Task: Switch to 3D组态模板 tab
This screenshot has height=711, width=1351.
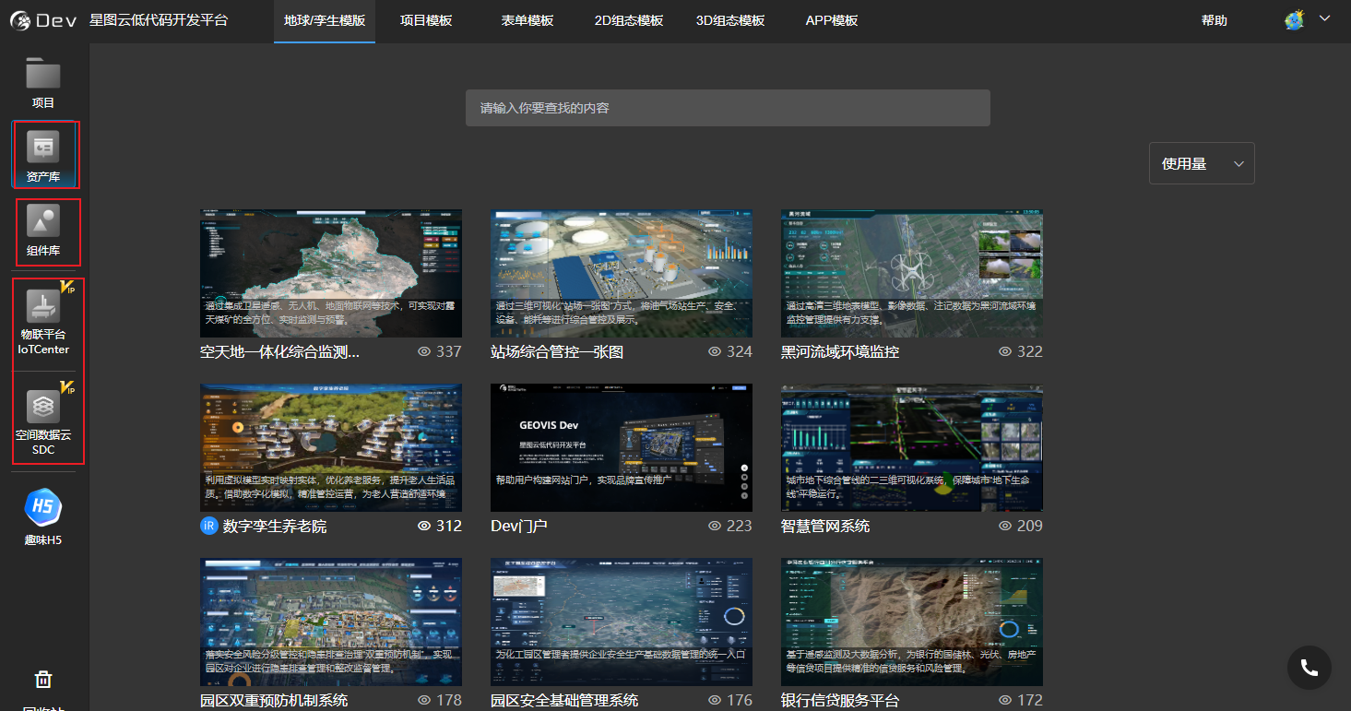Action: [x=730, y=20]
